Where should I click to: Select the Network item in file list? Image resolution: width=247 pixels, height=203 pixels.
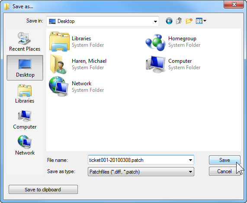[x=77, y=87]
